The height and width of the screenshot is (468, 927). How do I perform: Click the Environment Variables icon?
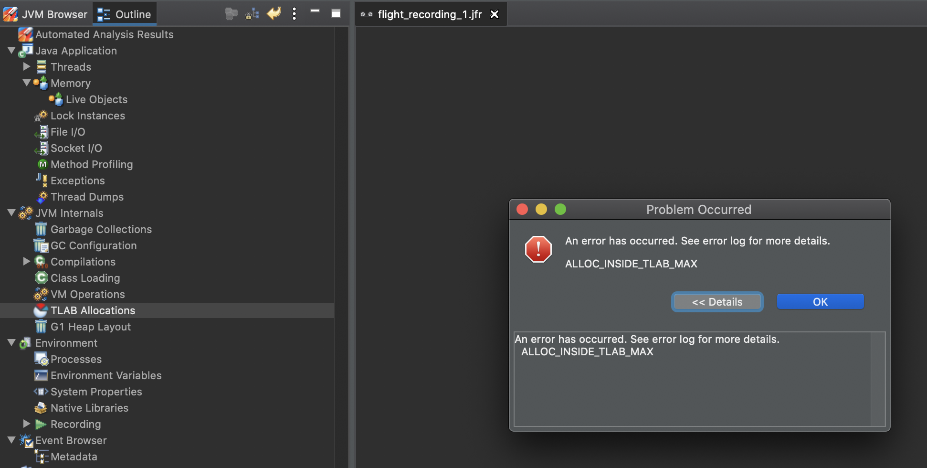point(41,376)
